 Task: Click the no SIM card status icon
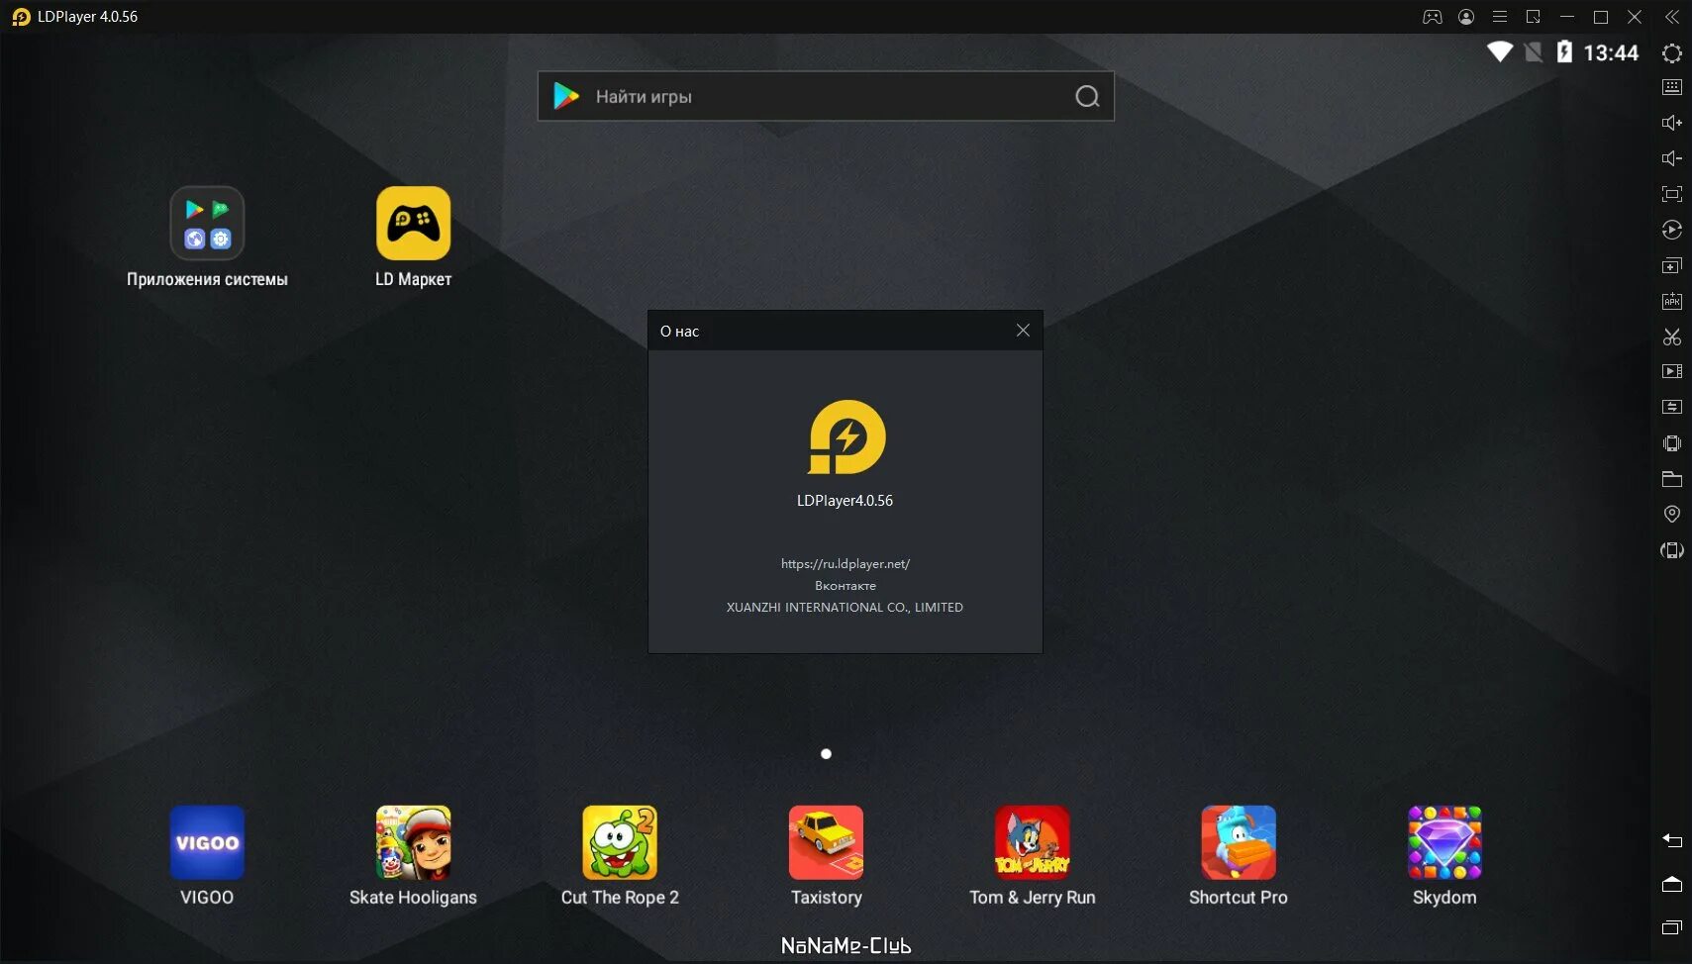pos(1534,51)
